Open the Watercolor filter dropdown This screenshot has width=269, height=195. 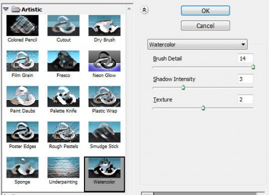(197, 44)
